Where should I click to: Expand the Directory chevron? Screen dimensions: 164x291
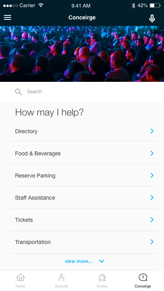click(x=152, y=131)
